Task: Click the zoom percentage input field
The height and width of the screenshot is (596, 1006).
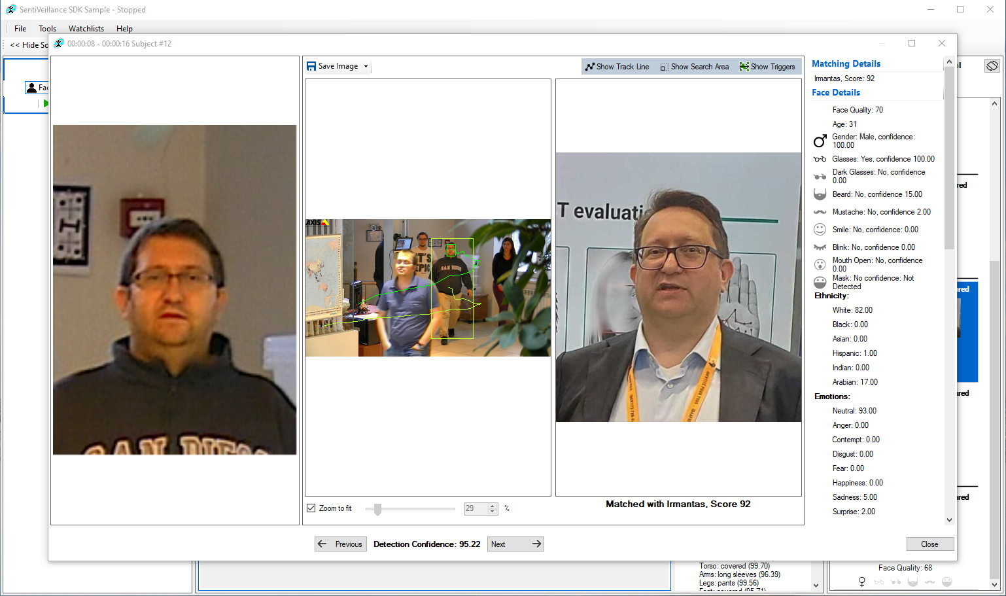Action: (476, 508)
